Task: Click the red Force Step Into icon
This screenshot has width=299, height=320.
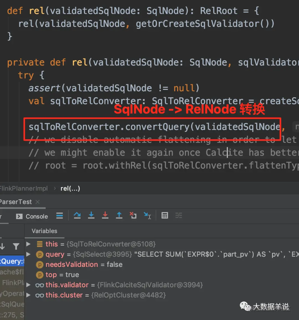Action: pos(105,216)
